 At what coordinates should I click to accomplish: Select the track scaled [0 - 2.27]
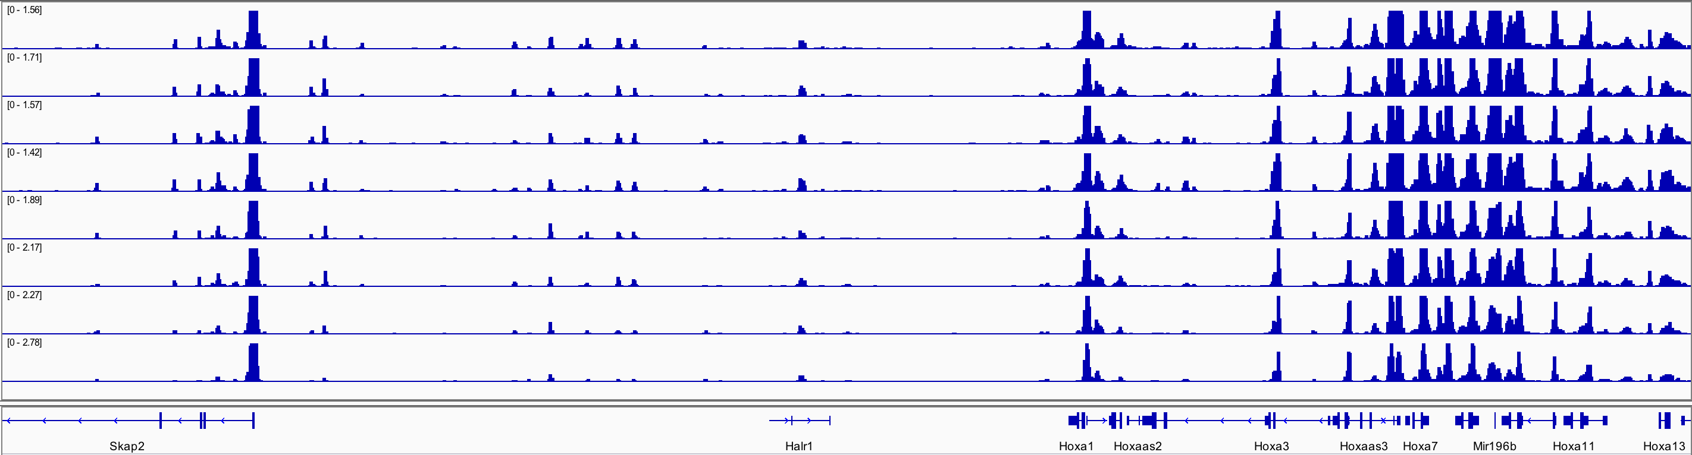pyautogui.click(x=846, y=312)
